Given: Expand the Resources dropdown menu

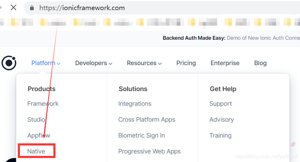Looking at the screenshot, I should point(144,63).
